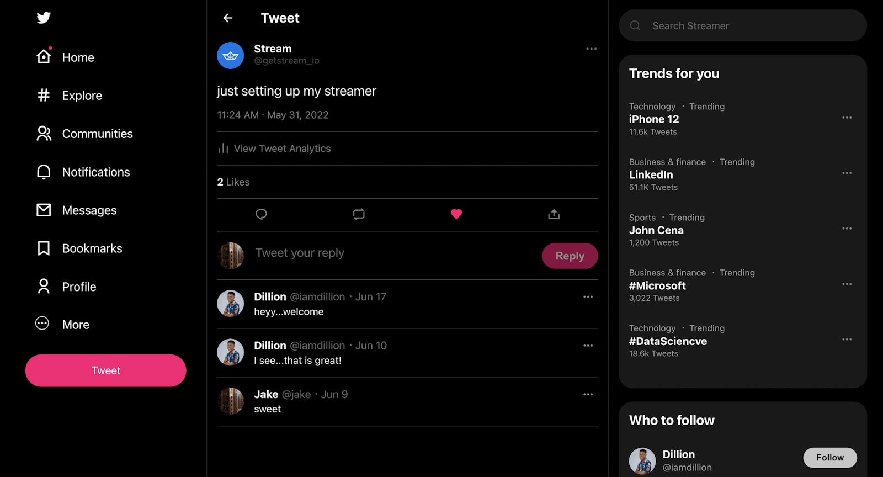
Task: Click the Twitter bird logo
Action: [x=43, y=17]
